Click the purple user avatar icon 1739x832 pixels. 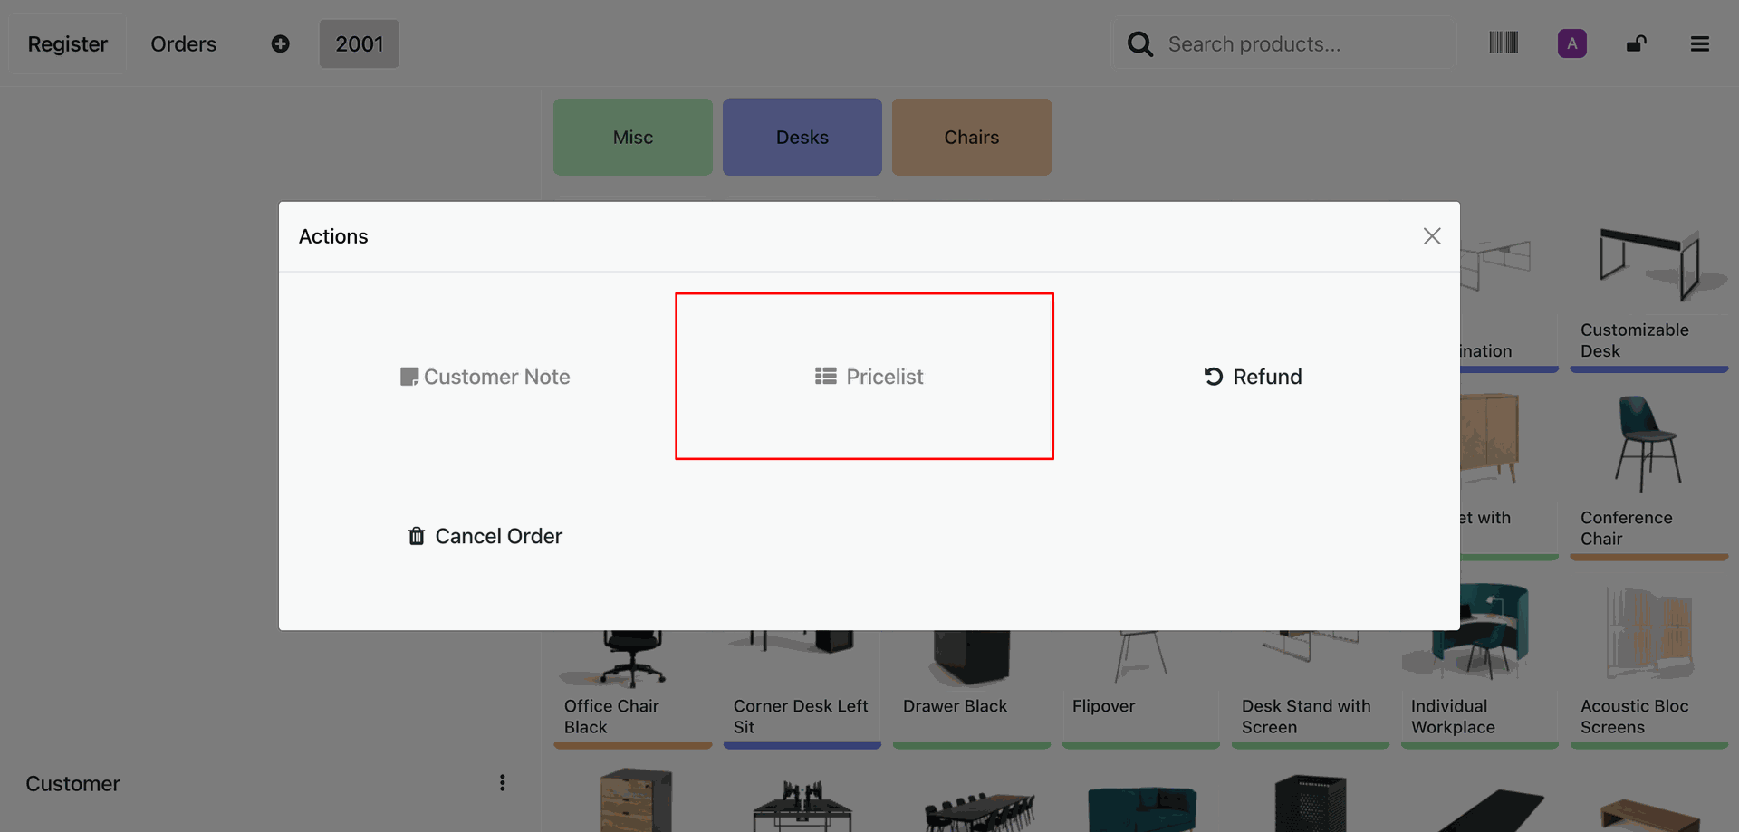click(x=1571, y=43)
